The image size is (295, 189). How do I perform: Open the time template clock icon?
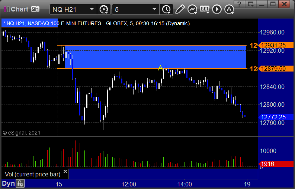(166, 9)
